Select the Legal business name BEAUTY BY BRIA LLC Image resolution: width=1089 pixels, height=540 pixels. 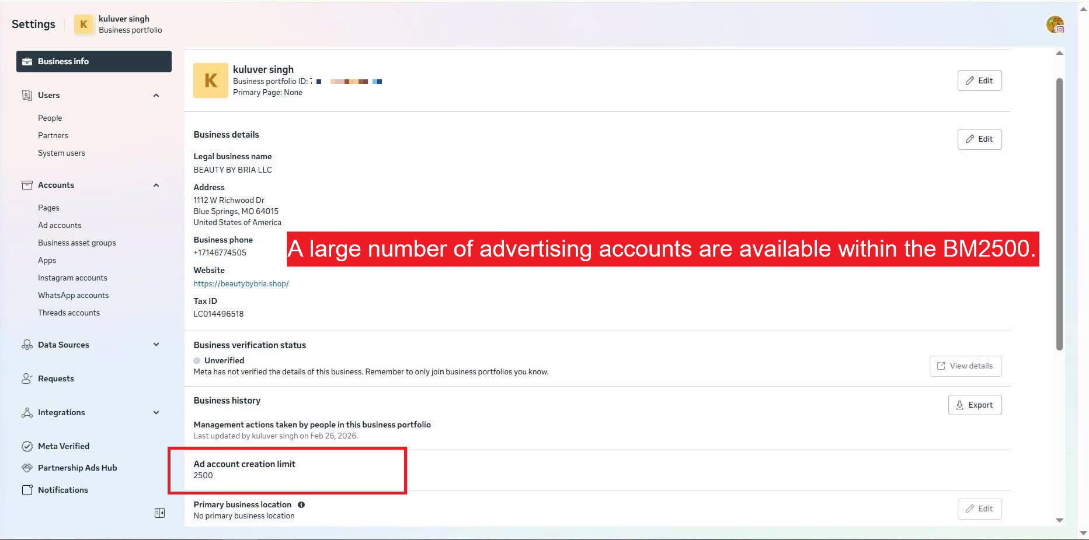pos(233,170)
